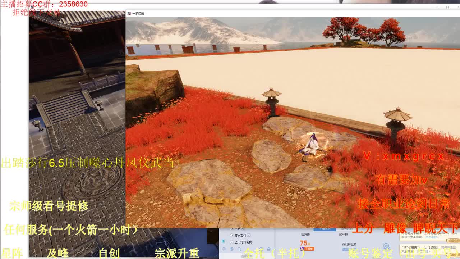Open the 排行榜 section header
Screen dimensions: 460x259
point(305,235)
